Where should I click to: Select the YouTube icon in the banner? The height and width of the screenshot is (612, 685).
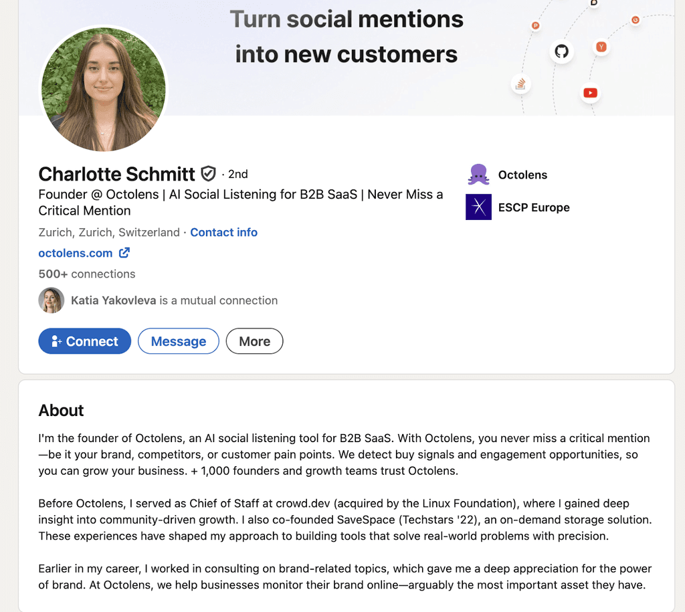pyautogui.click(x=590, y=93)
